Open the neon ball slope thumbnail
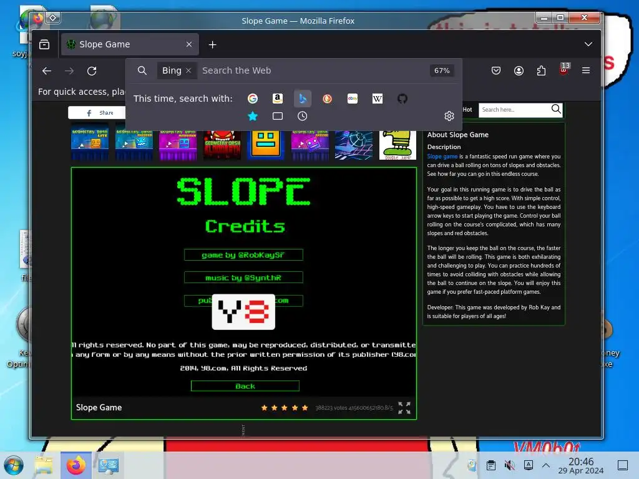The image size is (639, 479). (x=354, y=145)
